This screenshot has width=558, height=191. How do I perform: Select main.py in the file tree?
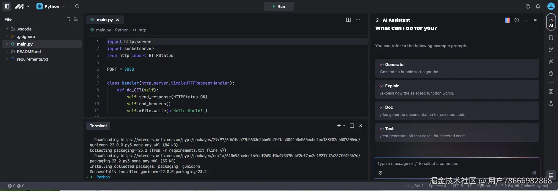[x=42, y=44]
